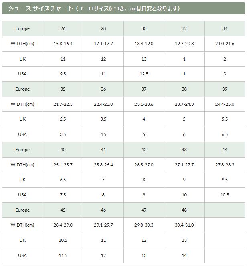Click width range 30.4-31.0

(184, 225)
